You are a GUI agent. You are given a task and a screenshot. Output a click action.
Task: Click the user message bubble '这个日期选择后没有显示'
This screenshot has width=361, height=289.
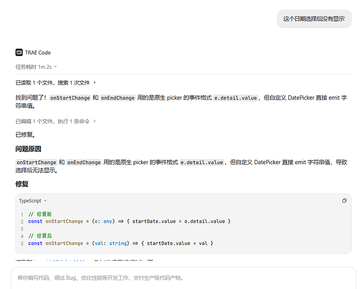pyautogui.click(x=314, y=19)
